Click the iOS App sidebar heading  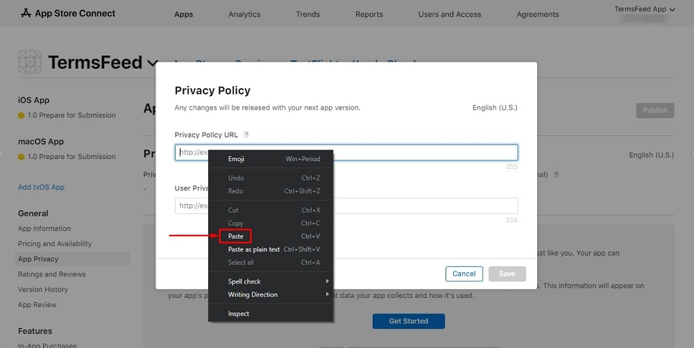tap(33, 100)
